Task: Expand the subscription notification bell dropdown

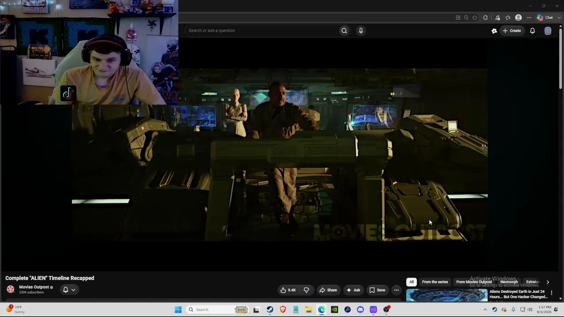Action: pyautogui.click(x=69, y=290)
